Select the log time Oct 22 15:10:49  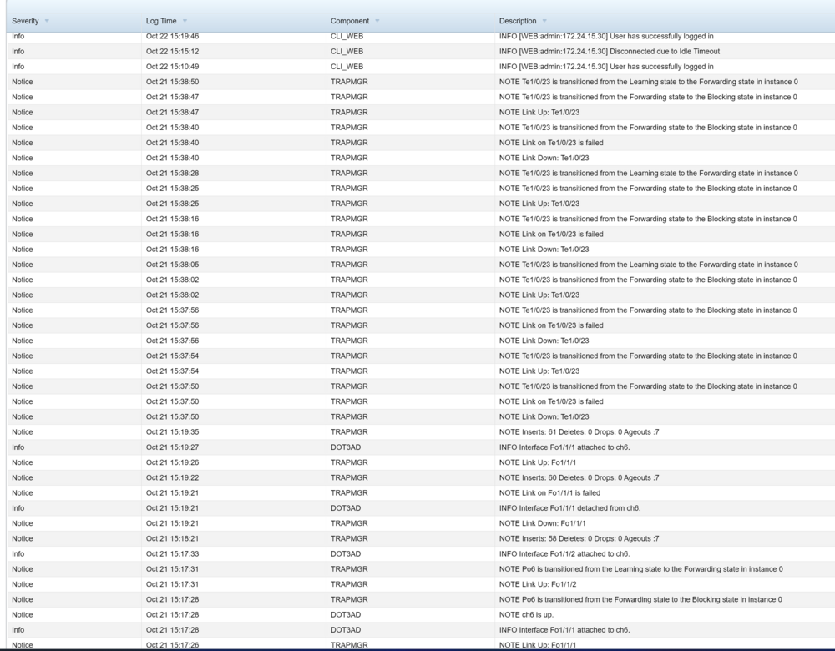pyautogui.click(x=172, y=67)
